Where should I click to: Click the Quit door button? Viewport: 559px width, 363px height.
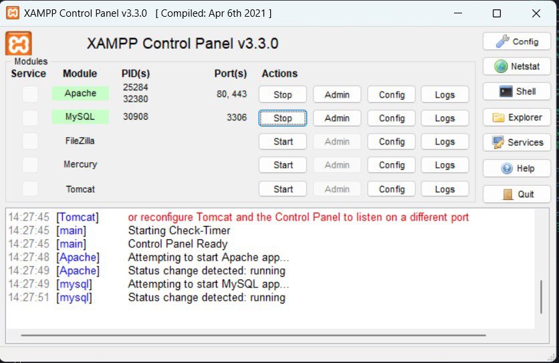[x=517, y=195]
